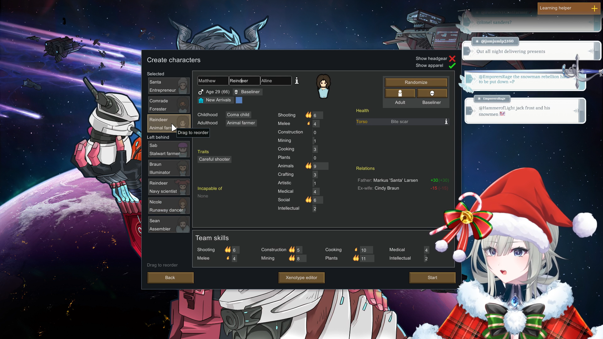This screenshot has height=339, width=603.
Task: Click the Bite scar info icon
Action: [446, 121]
